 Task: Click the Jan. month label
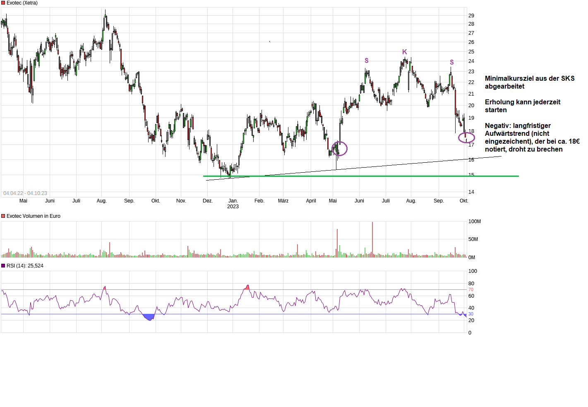pyautogui.click(x=233, y=201)
